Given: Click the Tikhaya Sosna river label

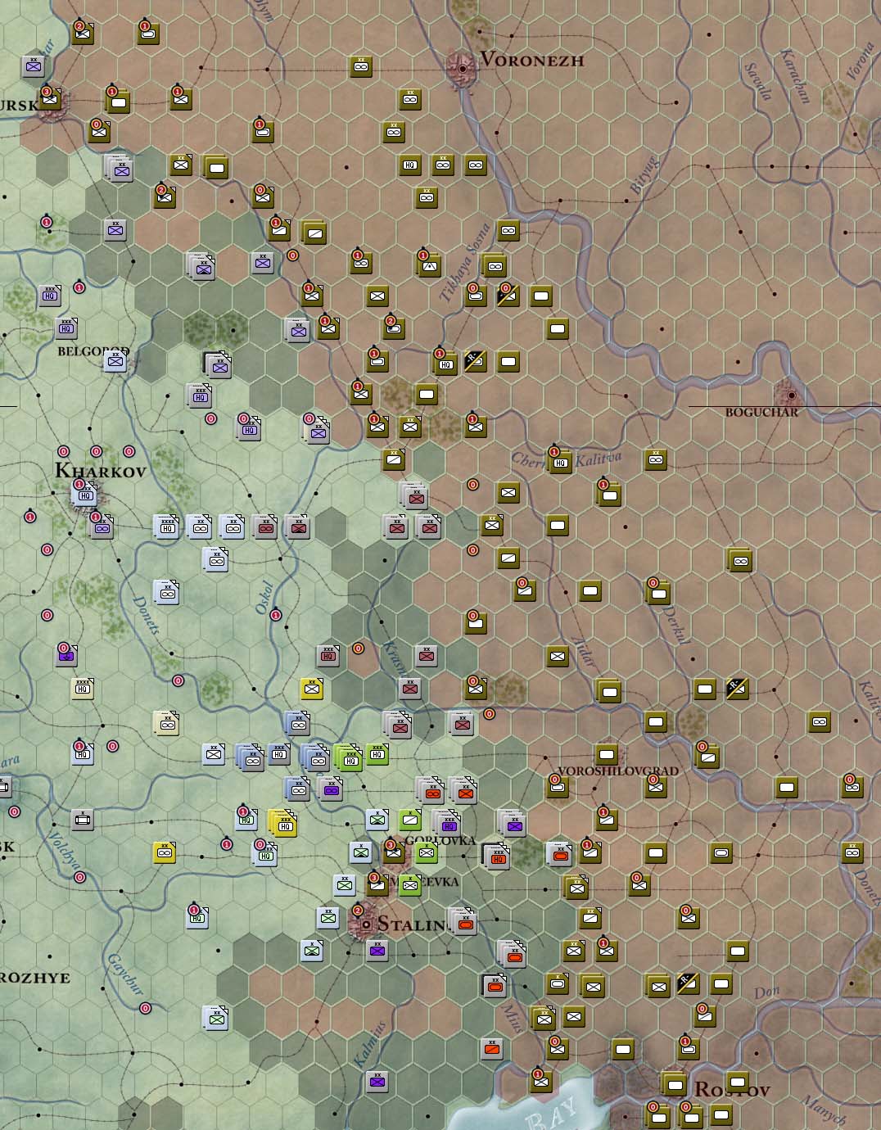Looking at the screenshot, I should coord(465,261).
